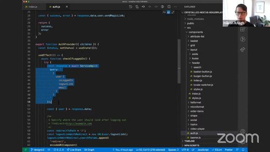Image resolution: width=270 pixels, height=152 pixels.
Task: Open file timeline history icon in editor toolbar
Action: click(130, 7)
